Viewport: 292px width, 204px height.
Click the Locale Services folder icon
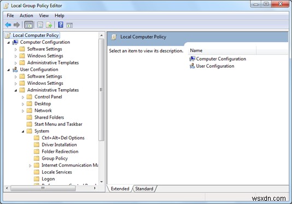click(37, 172)
